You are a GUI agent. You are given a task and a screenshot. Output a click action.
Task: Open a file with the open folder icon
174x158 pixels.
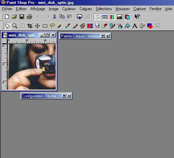[x=14, y=17]
